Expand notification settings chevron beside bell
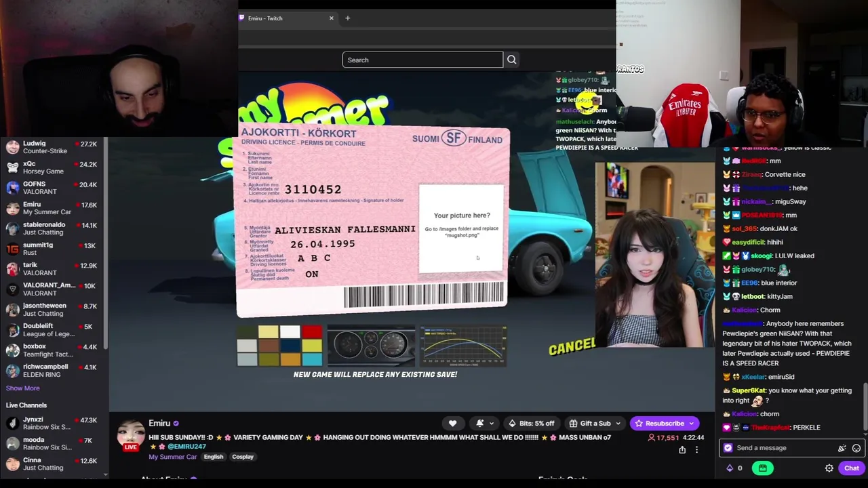 (x=492, y=424)
